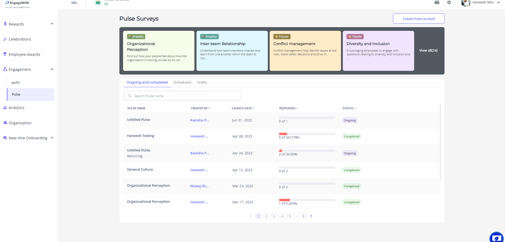This screenshot has height=242, width=505.
Task: Click Ongoing status badge for Jun 01 pulse
Action: pos(350,120)
